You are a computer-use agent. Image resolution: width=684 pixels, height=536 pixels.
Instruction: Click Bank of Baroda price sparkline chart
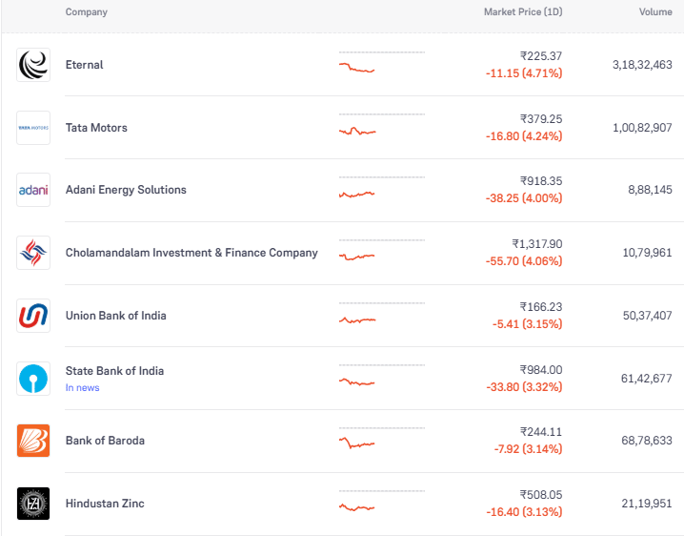[357, 443]
